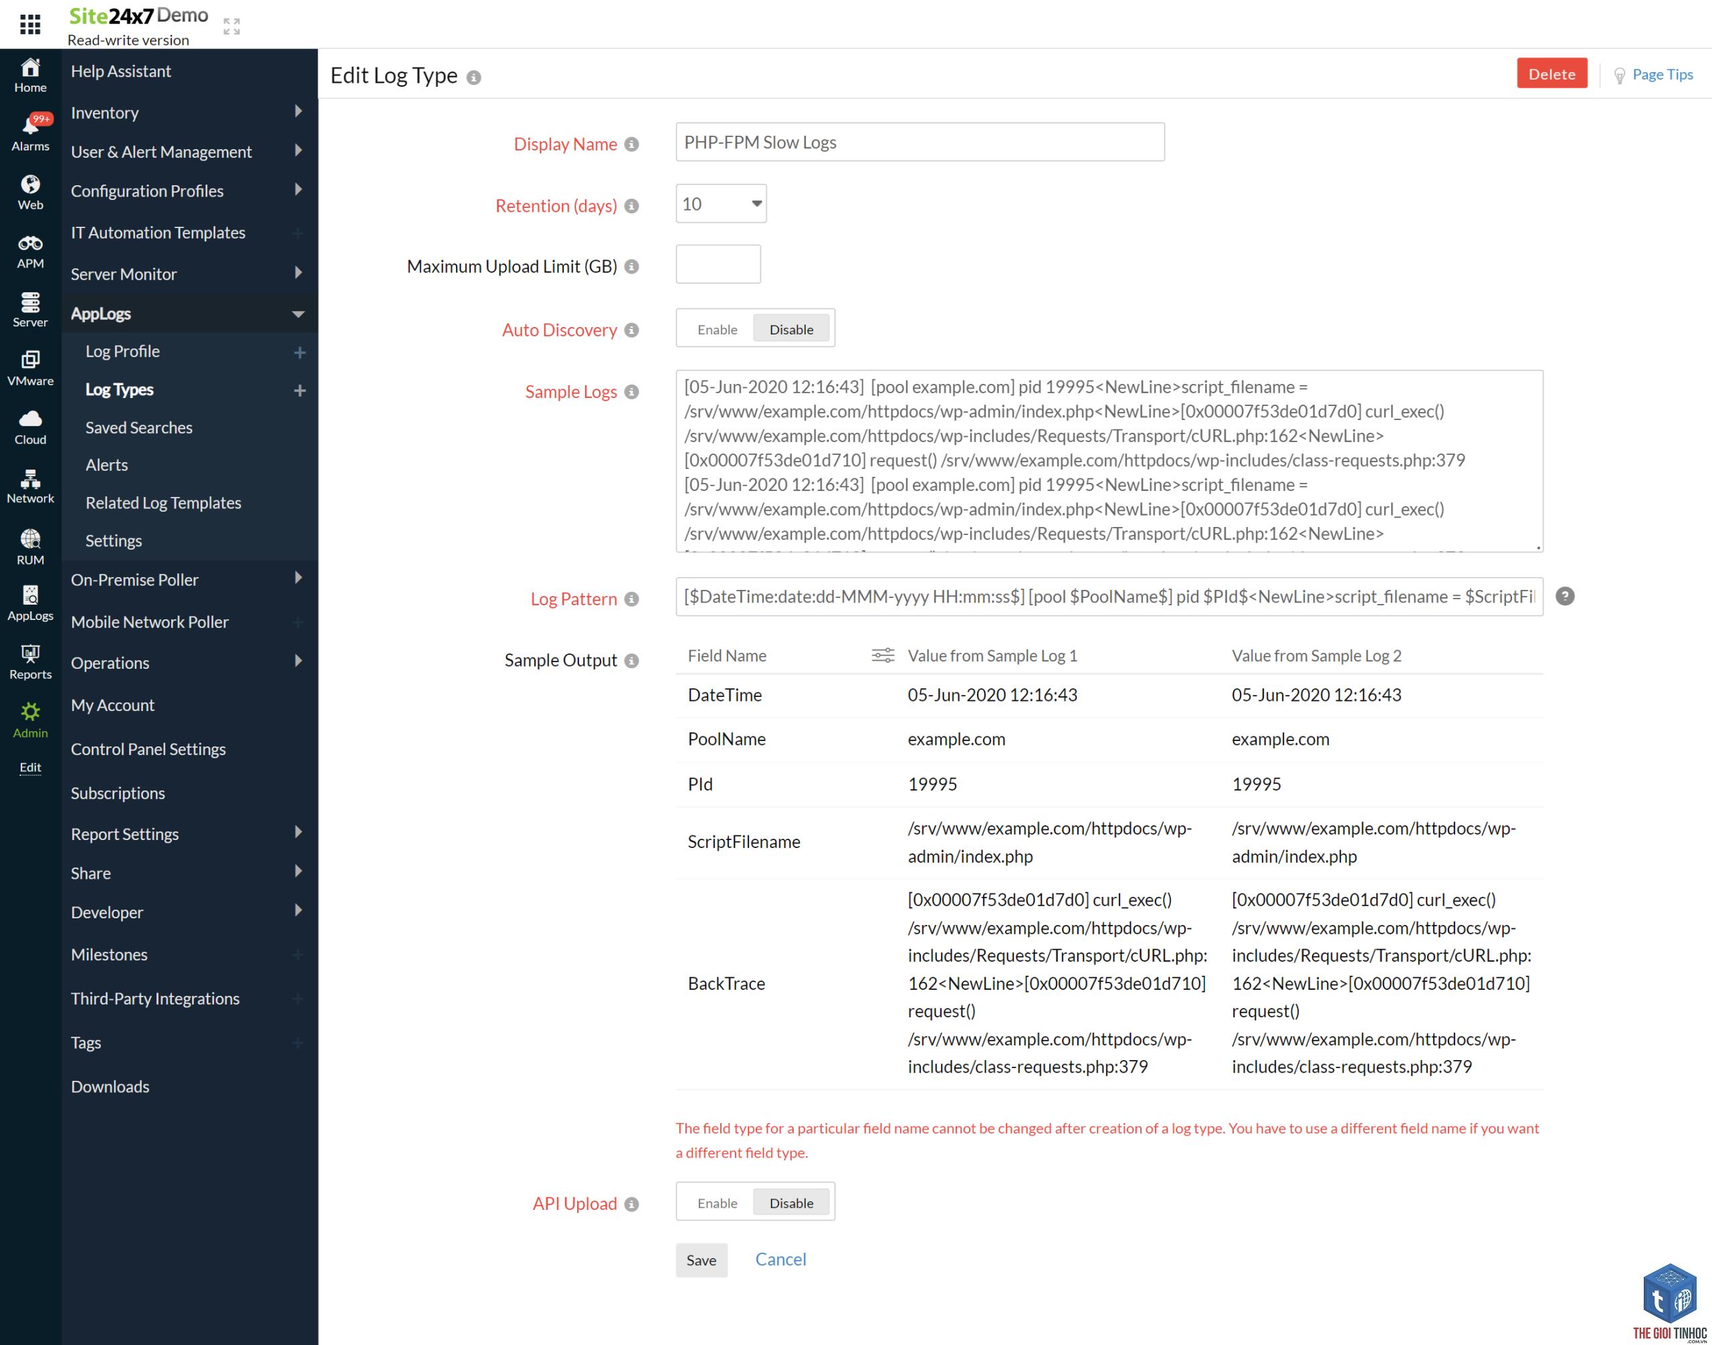Expand Inventory menu arrow

[298, 111]
